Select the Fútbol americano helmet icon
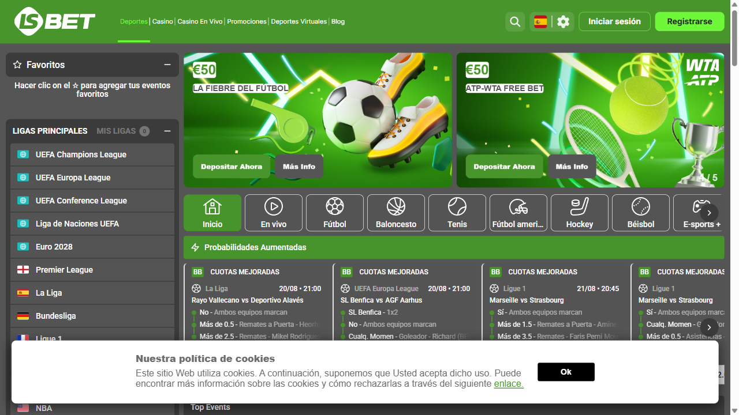 [518, 206]
